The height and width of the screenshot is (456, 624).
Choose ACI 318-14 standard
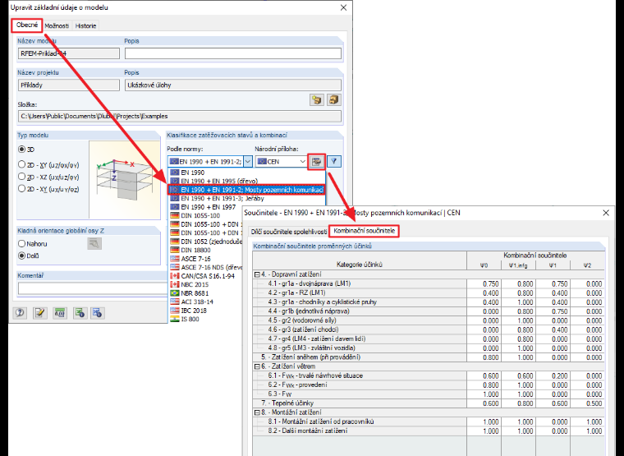(206, 302)
